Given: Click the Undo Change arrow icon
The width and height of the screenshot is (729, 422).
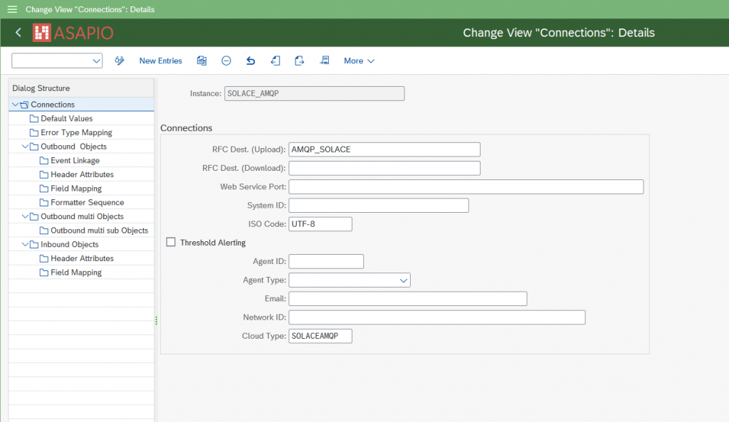Looking at the screenshot, I should click(x=251, y=61).
